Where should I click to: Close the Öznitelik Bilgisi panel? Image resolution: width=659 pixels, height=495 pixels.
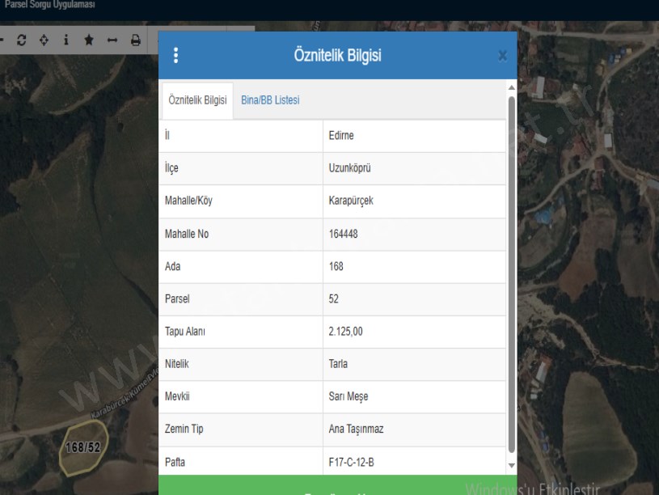click(502, 57)
